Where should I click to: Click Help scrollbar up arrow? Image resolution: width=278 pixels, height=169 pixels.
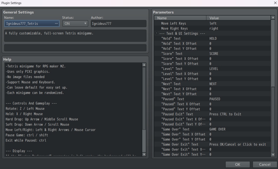144,65
